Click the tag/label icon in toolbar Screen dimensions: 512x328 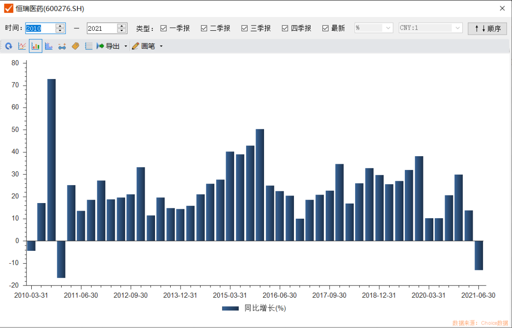(76, 46)
